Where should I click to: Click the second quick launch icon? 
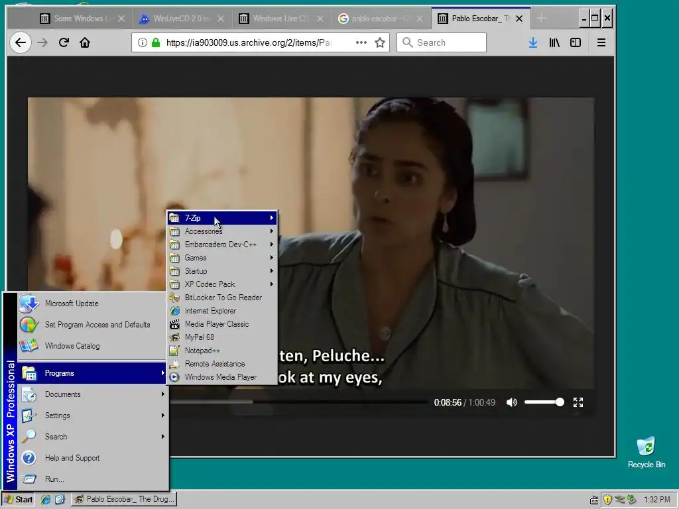(x=60, y=500)
